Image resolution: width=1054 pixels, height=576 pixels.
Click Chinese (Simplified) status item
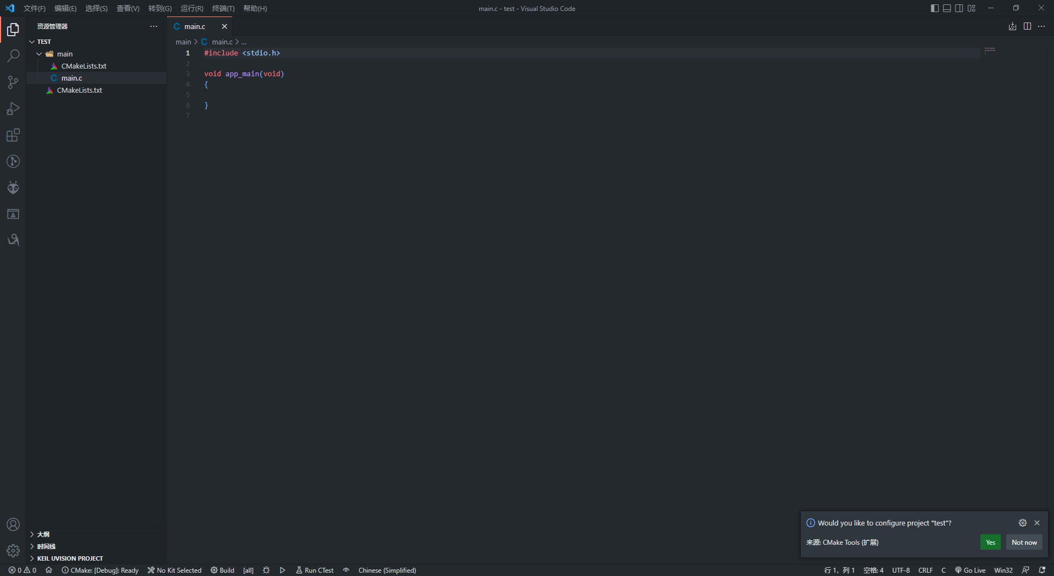(387, 571)
